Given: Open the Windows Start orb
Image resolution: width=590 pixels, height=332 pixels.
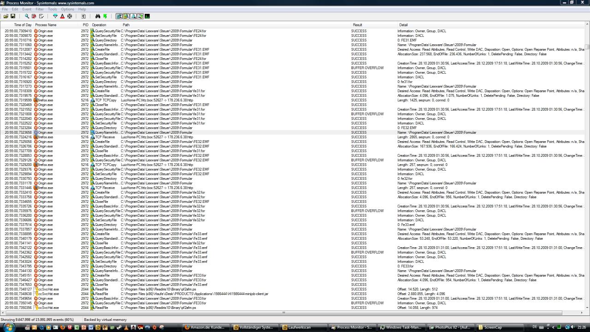Looking at the screenshot, I should [x=9, y=327].
